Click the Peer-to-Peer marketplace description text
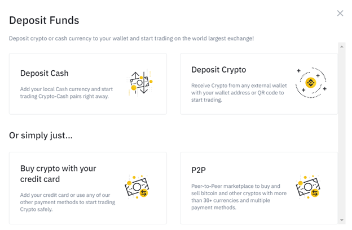This screenshot has height=230, width=352. 239,197
